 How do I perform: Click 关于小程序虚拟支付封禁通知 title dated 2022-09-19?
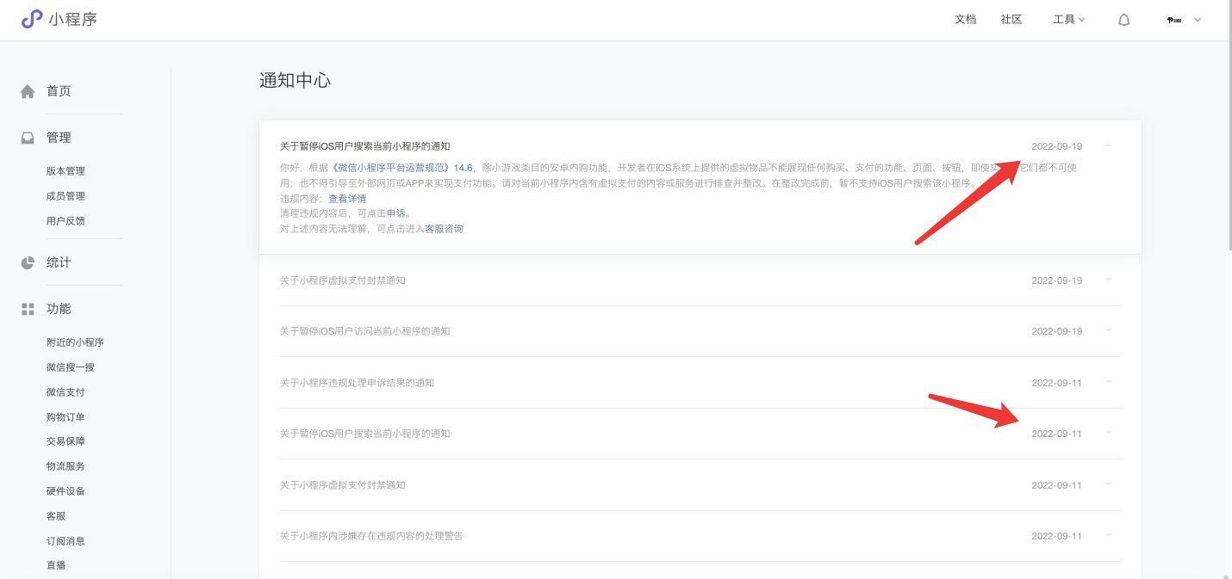pos(343,280)
